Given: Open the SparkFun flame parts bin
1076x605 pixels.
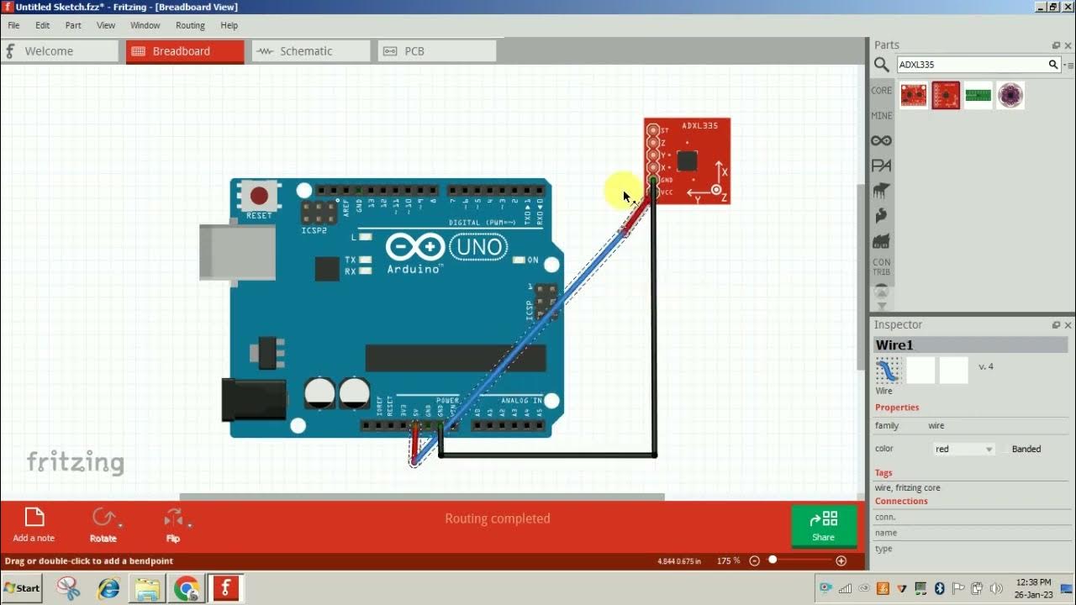Looking at the screenshot, I should [881, 216].
